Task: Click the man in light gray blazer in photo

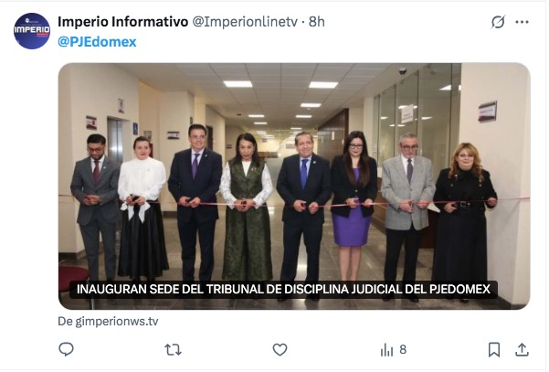Action: tap(407, 210)
